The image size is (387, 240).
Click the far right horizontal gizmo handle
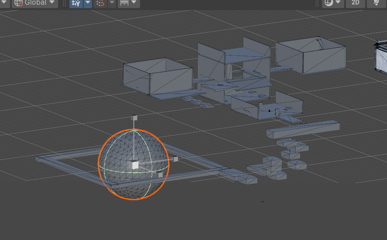click(176, 159)
